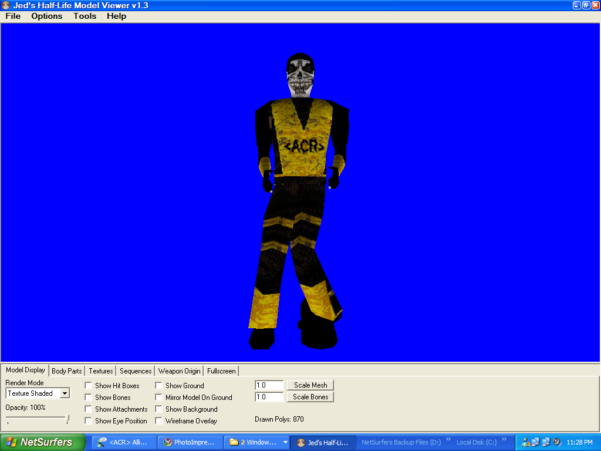Expand the 2 Windows taskbar group arrow
Screen dimensions: 601x451
[x=286, y=442]
